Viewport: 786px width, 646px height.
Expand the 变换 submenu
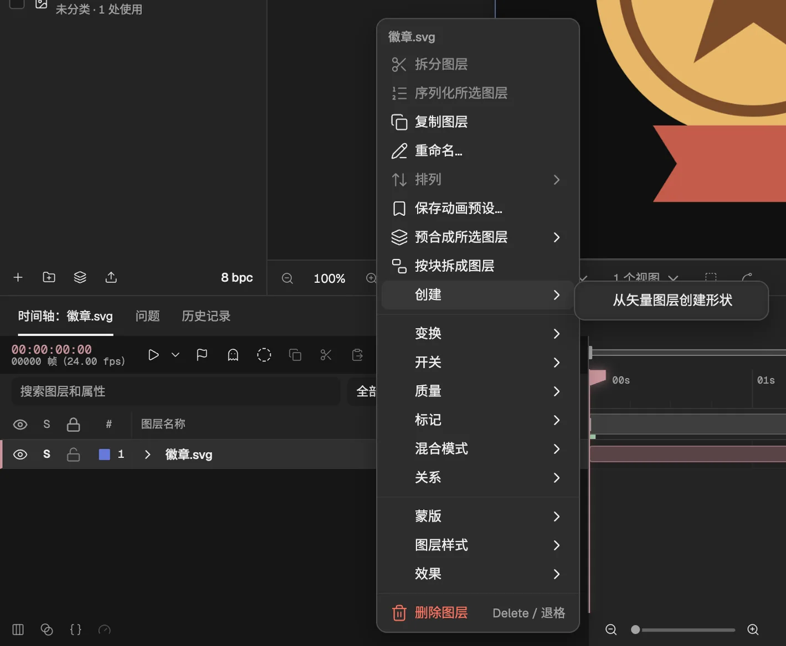[477, 333]
